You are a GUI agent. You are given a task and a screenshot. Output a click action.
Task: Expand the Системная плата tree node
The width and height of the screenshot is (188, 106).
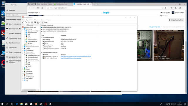coord(23,45)
